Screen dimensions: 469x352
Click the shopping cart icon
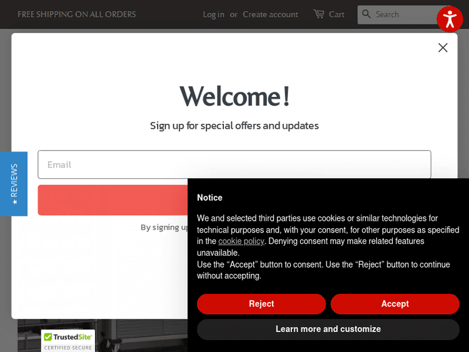[319, 14]
